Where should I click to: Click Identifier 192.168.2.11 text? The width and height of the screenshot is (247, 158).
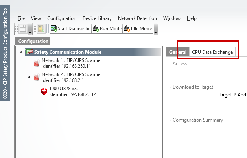tap(64, 80)
